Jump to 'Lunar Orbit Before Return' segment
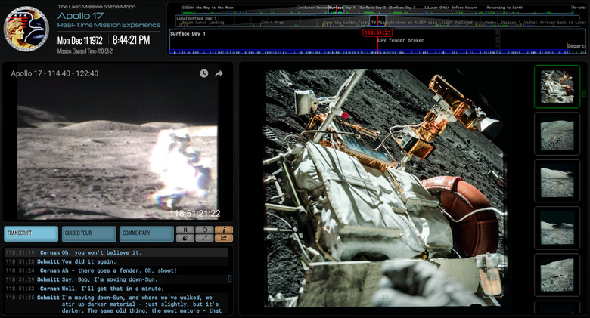This screenshot has height=318, width=590. 453,8
